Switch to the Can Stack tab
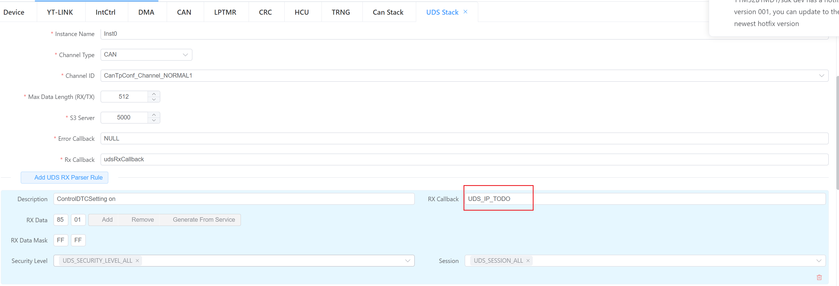 388,12
